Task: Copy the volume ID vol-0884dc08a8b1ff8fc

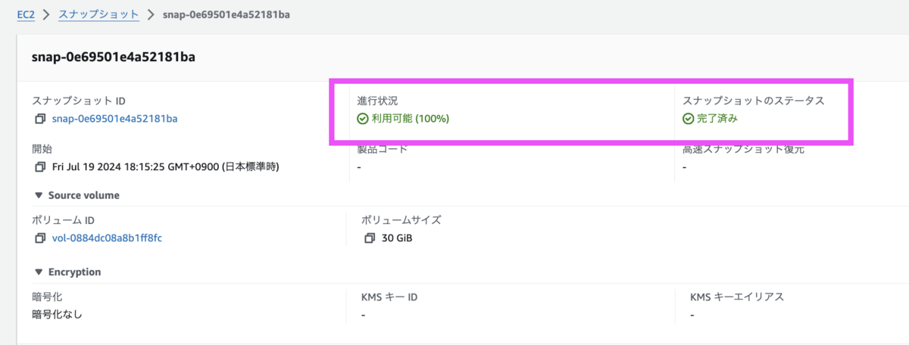Action: pos(40,238)
